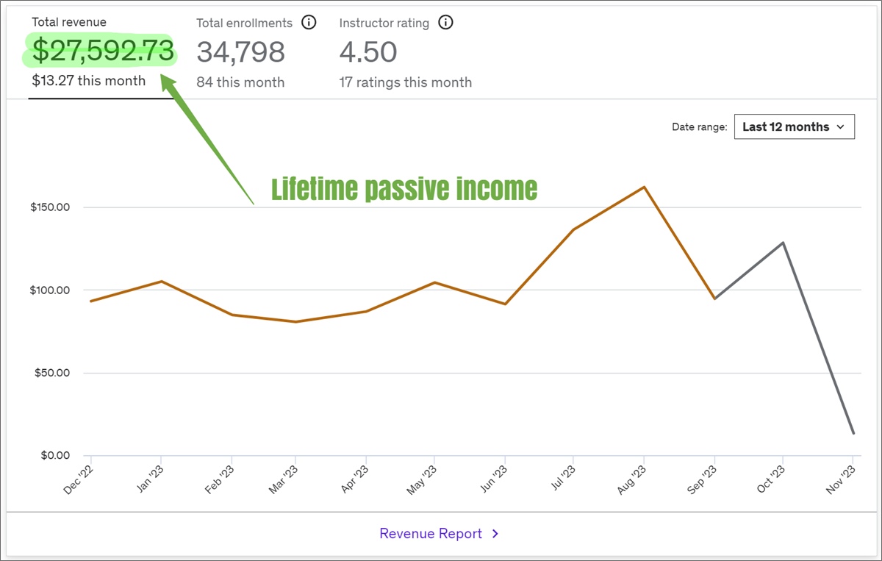Click the chevron in Last 12 months dropdown
882x561 pixels.
[x=842, y=126]
